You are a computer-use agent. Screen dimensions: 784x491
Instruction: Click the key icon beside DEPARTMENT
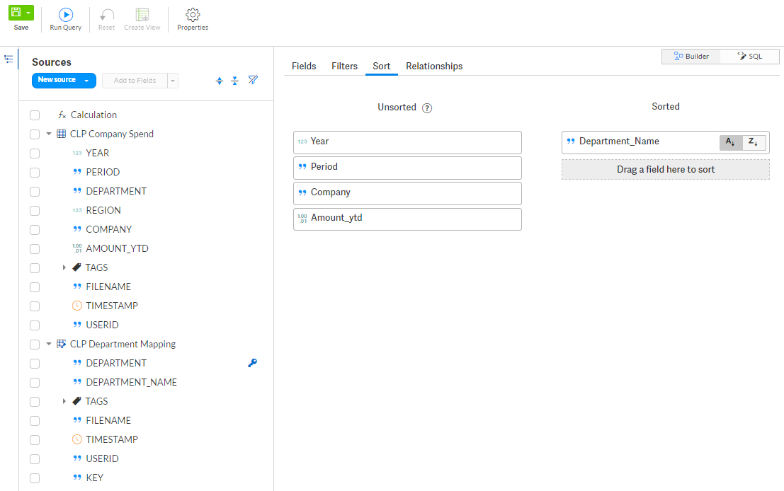click(253, 363)
